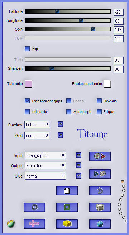Image resolution: width=129 pixels, height=235 pixels.
Task: Open the Output Mercator dropdown
Action: coord(45,165)
